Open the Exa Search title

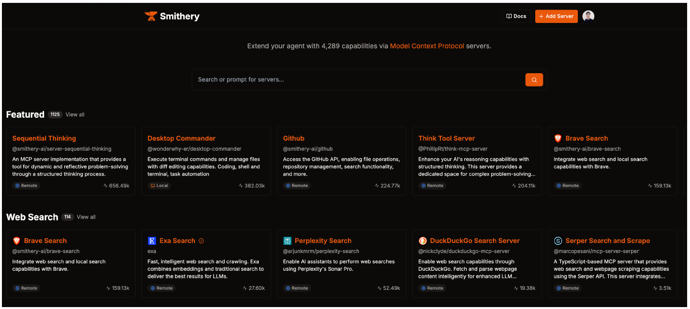(177, 241)
